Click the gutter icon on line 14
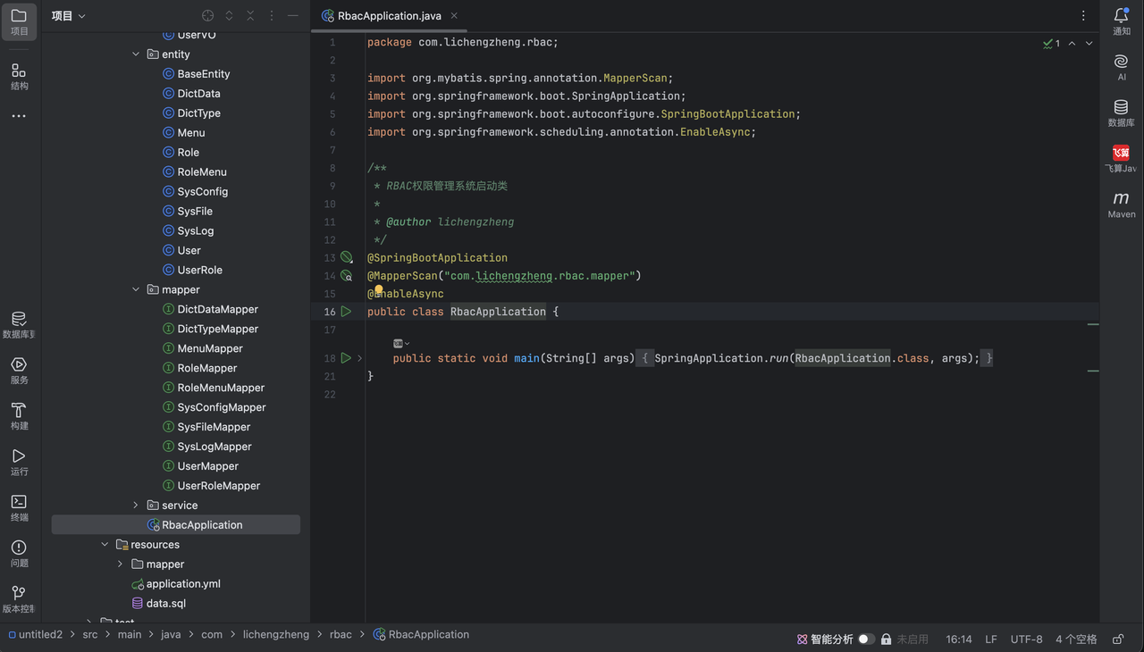Viewport: 1144px width, 652px height. click(x=346, y=276)
